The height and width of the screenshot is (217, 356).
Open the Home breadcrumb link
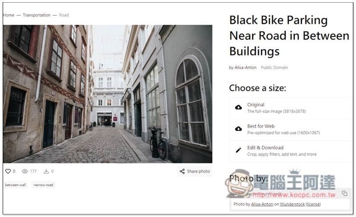8,15
